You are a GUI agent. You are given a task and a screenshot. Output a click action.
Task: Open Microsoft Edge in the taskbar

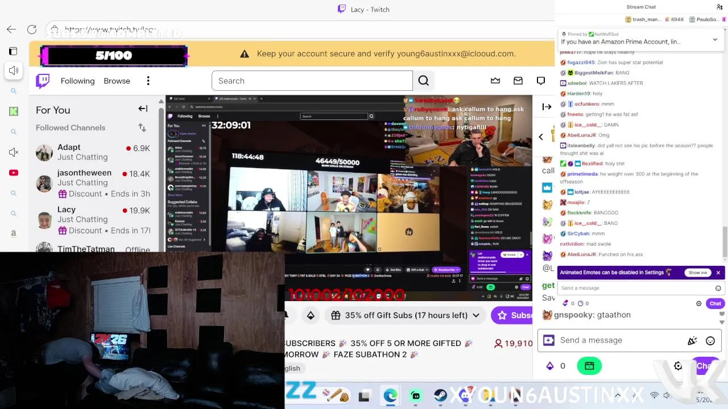click(x=390, y=396)
